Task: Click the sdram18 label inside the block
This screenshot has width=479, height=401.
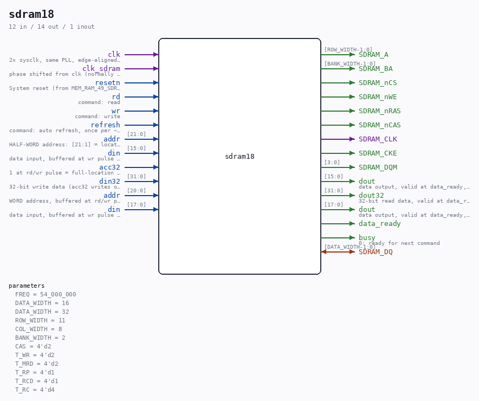Action: tap(239, 157)
